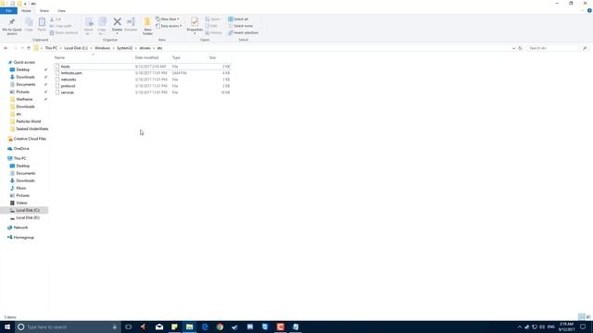Sort by the Date modified column header
Viewport: 593px width, 333px height.
pos(146,57)
